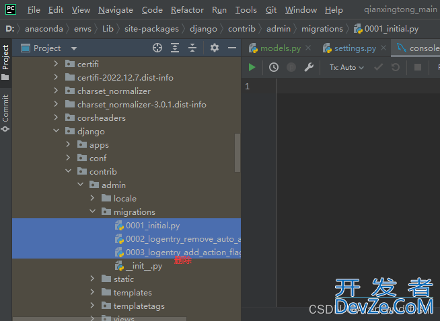440x321 pixels.
Task: Expand the templates folder
Action: point(92,292)
